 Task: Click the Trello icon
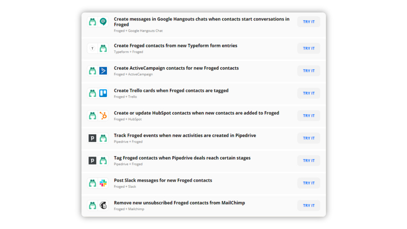click(x=103, y=93)
